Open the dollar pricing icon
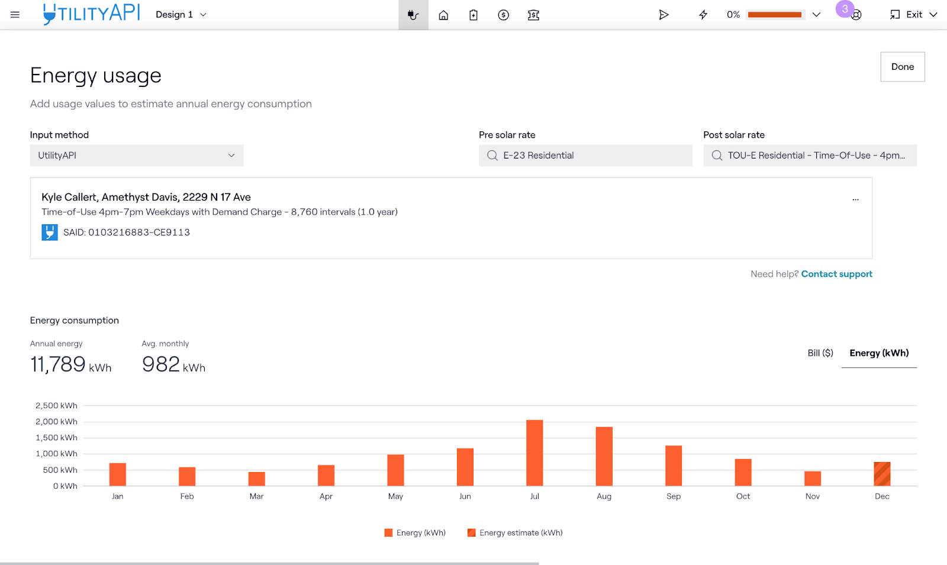The height and width of the screenshot is (565, 947). 503,15
